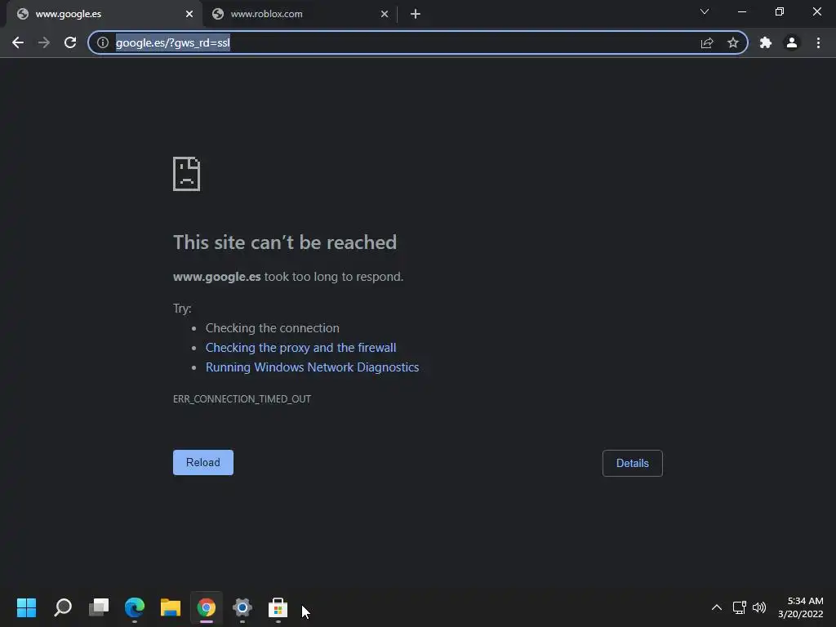The width and height of the screenshot is (836, 627).
Task: Click ERR_CONNECTION_TIMED_OUT error code text
Action: (242, 398)
